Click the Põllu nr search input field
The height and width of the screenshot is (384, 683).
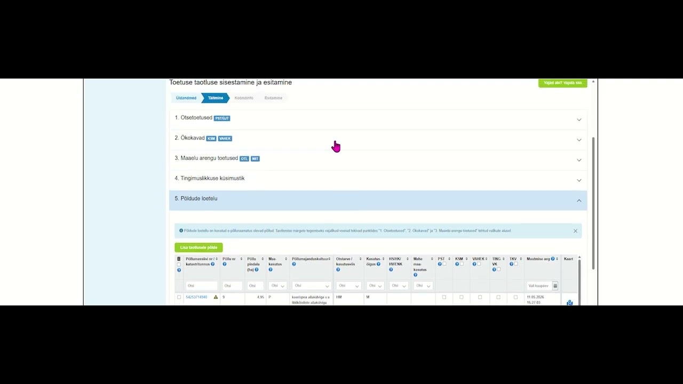[232, 286]
